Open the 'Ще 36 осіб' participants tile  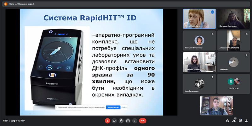click(234, 84)
